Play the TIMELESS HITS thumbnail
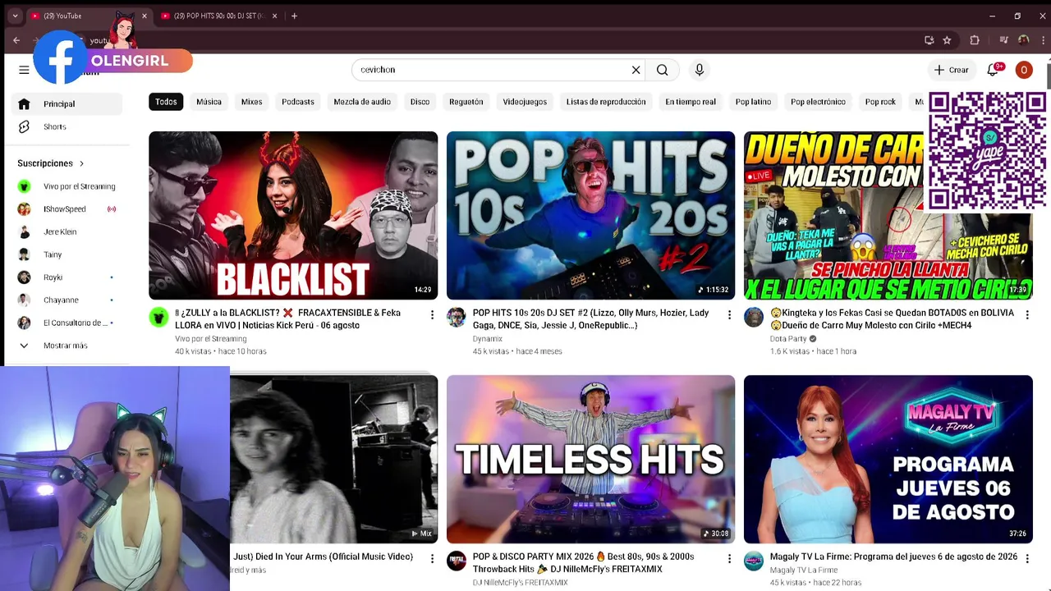Image resolution: width=1051 pixels, height=591 pixels. [x=590, y=459]
